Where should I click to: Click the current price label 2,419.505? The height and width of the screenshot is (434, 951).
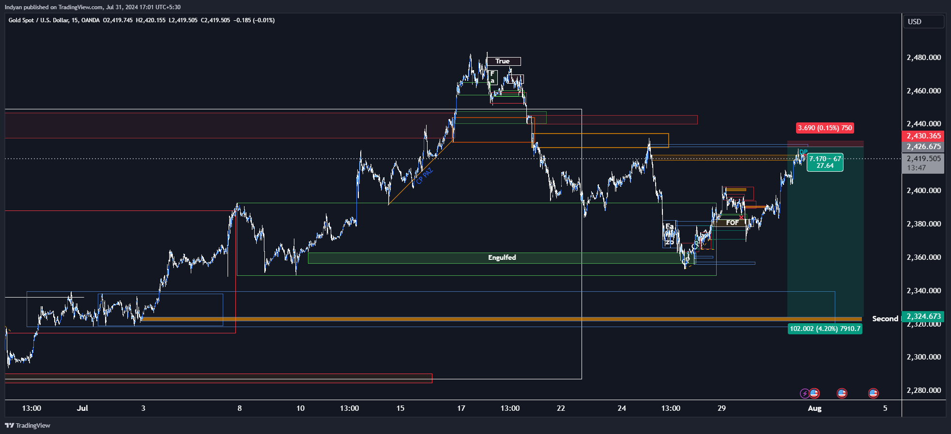click(x=923, y=159)
